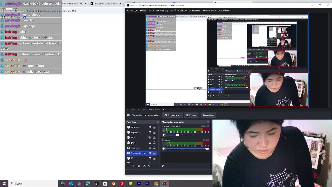Screen dimensions: 332x187
Task: Zoom out preview with the minus icon
Action: coord(127,109)
